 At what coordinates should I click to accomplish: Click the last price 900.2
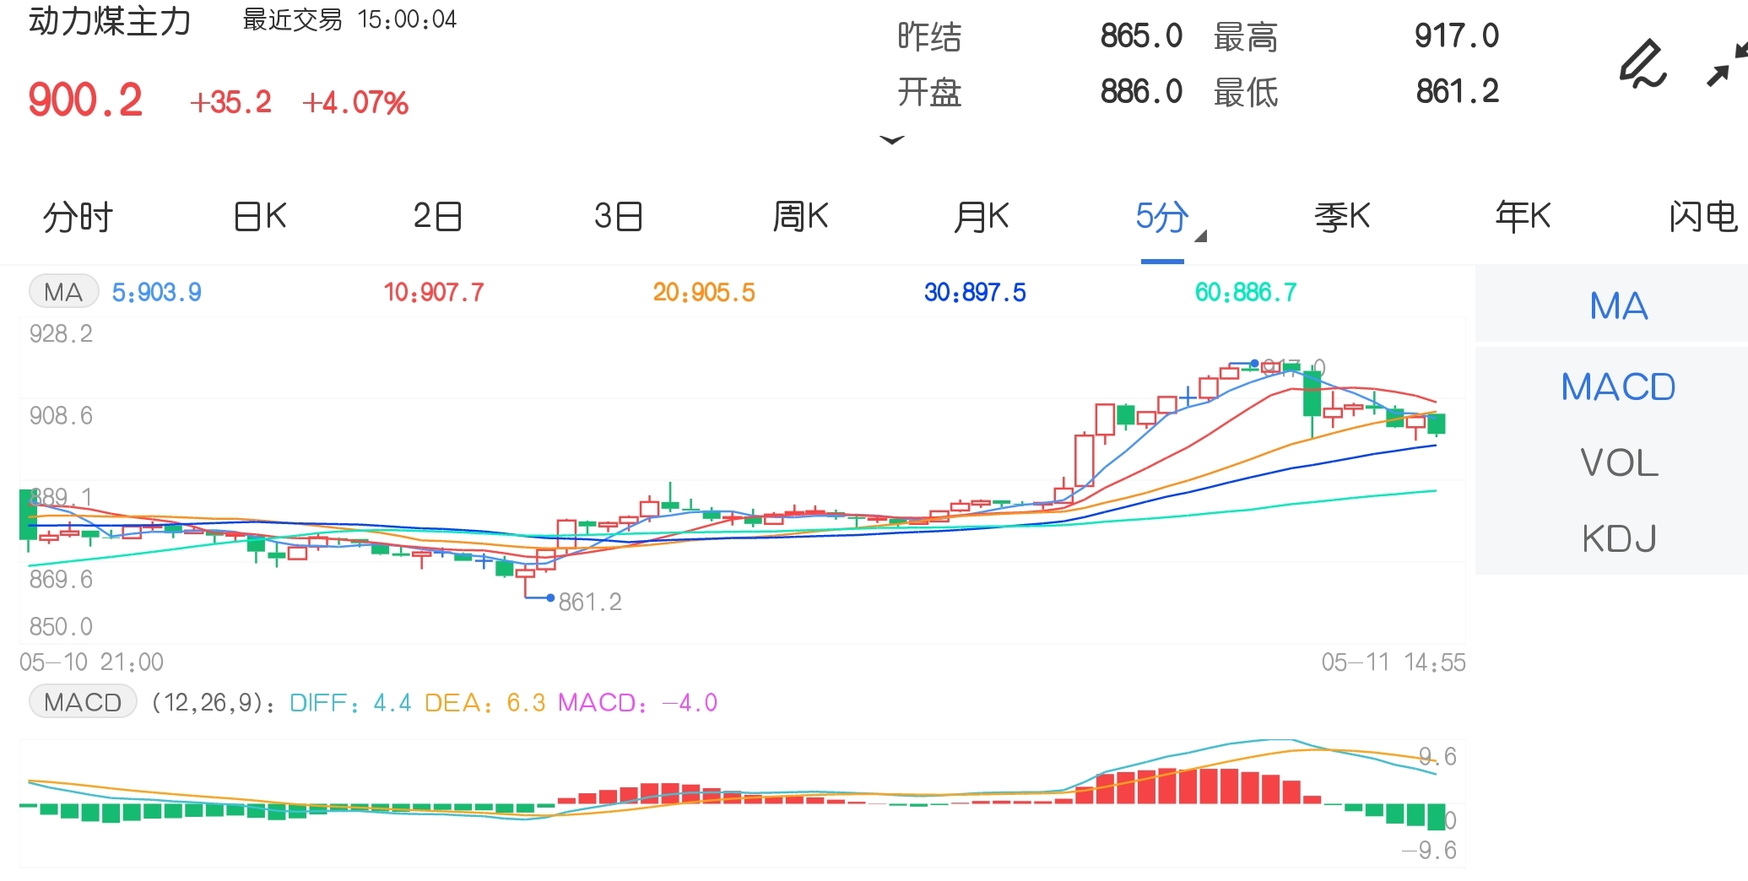click(85, 100)
